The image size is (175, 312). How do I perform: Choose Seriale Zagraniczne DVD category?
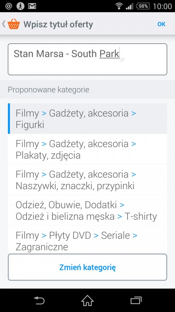tap(87, 240)
